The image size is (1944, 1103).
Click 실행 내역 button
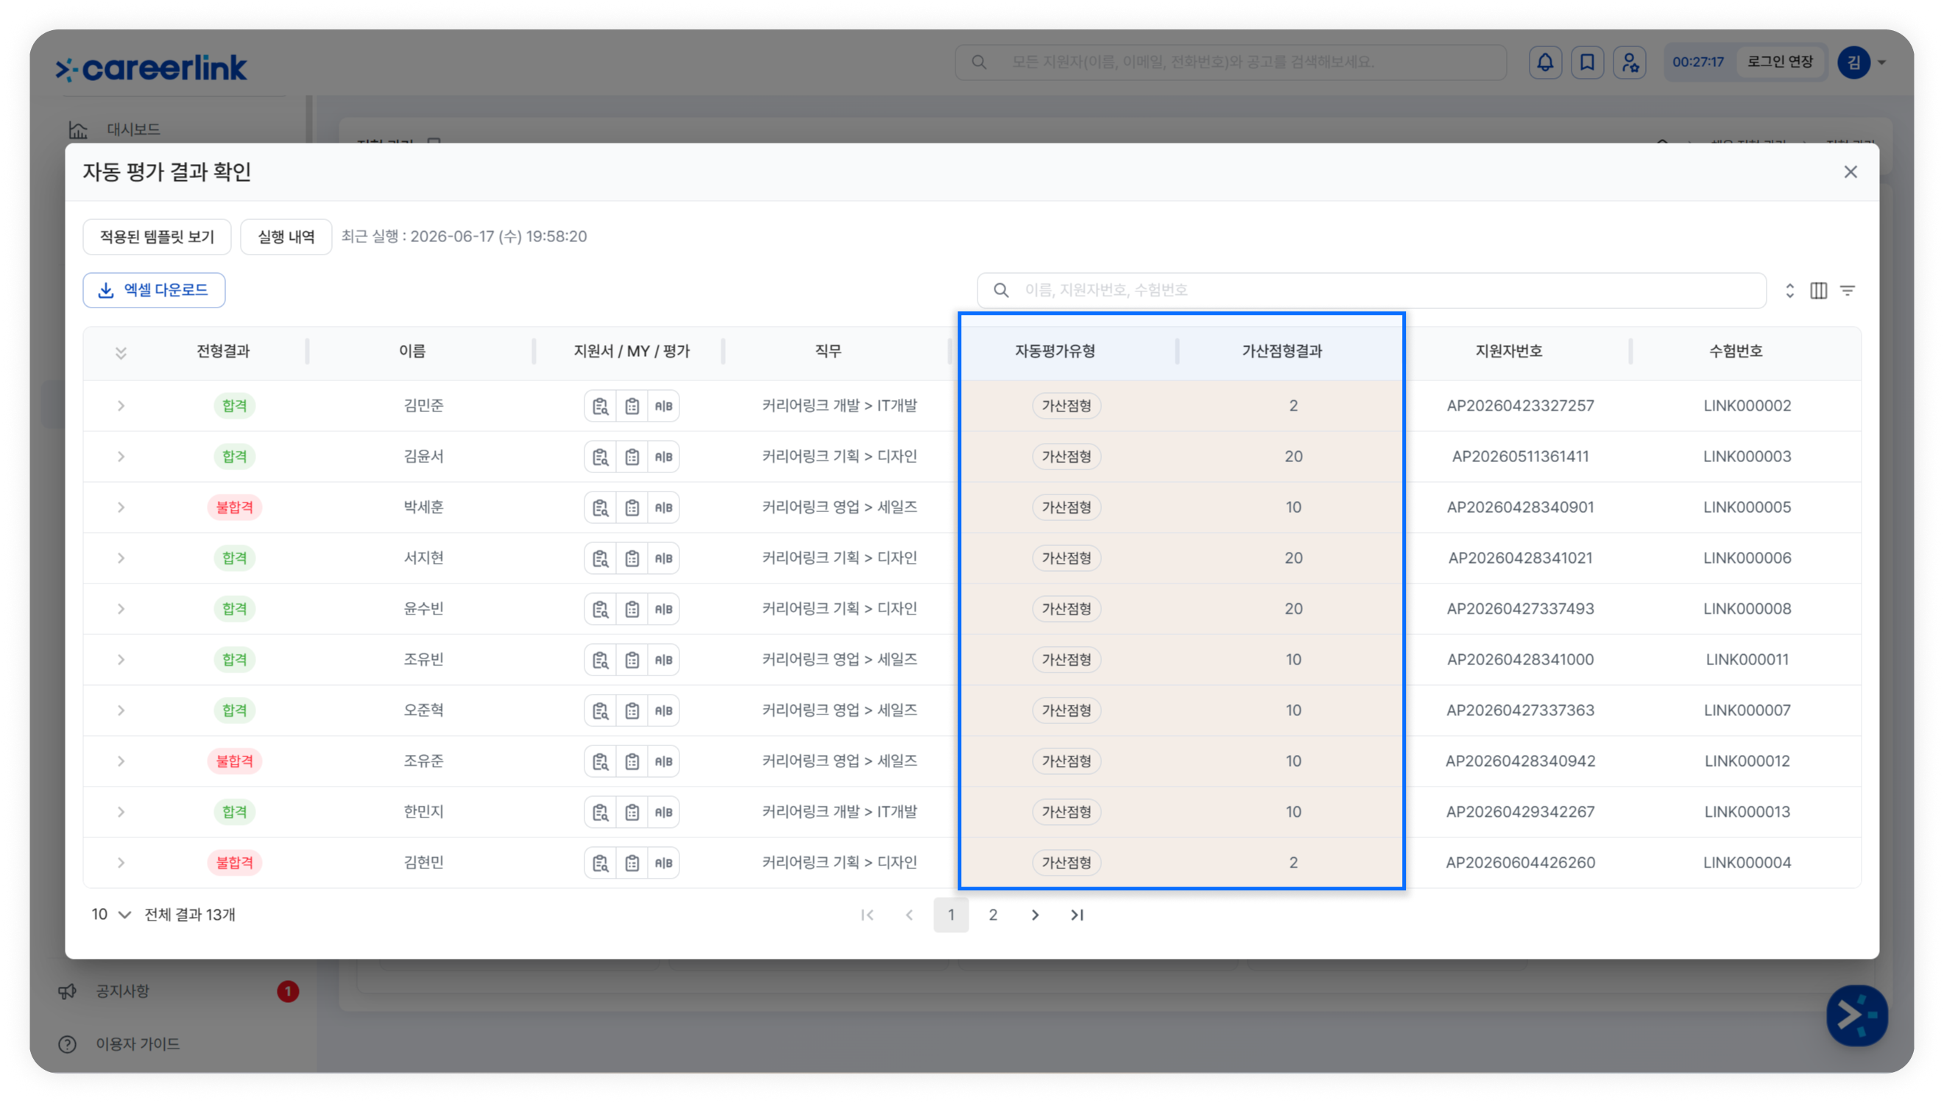tap(286, 237)
